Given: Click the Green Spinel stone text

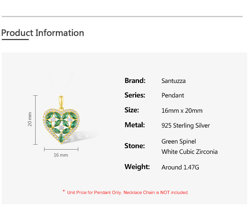Looking at the screenshot, I should [179, 141].
